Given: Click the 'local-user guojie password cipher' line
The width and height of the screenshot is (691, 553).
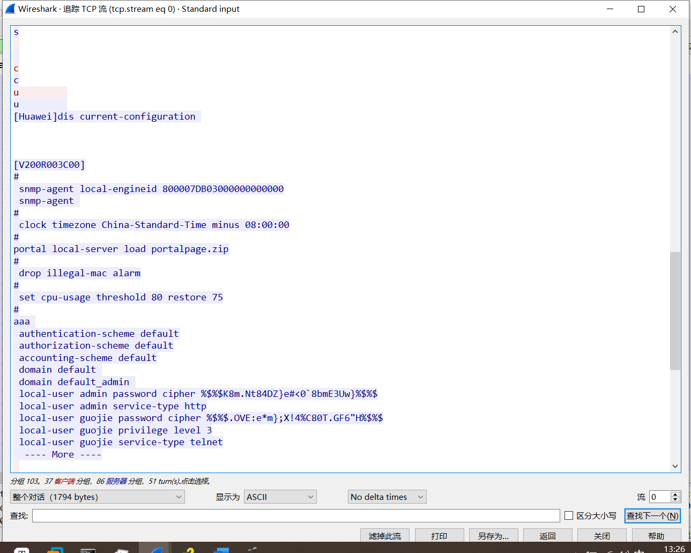Looking at the screenshot, I should [x=200, y=418].
